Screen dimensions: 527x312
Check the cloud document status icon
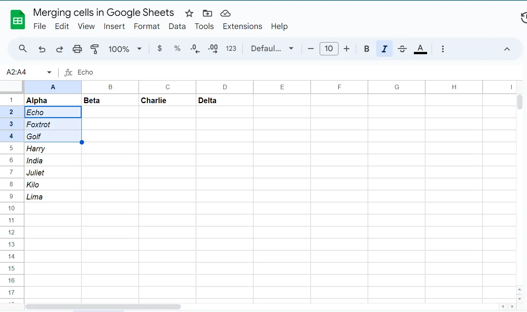point(225,14)
